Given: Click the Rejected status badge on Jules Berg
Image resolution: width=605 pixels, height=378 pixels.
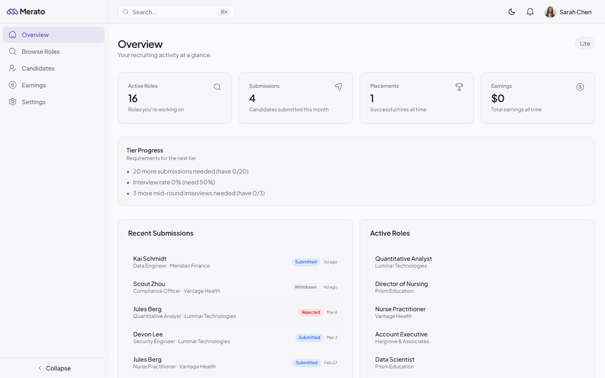Looking at the screenshot, I should [310, 312].
